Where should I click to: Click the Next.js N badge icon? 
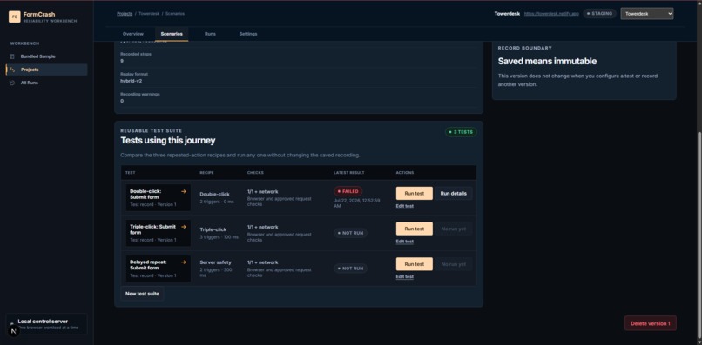[x=14, y=331]
